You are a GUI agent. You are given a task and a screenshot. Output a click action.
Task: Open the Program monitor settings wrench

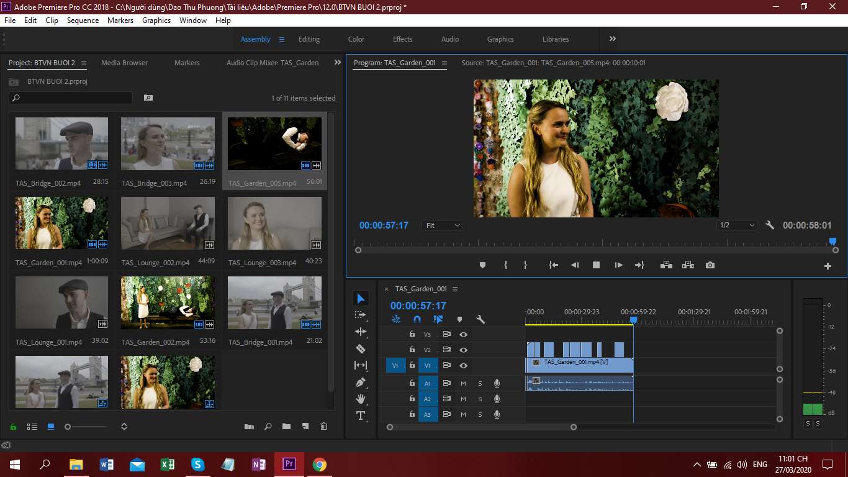click(x=770, y=225)
